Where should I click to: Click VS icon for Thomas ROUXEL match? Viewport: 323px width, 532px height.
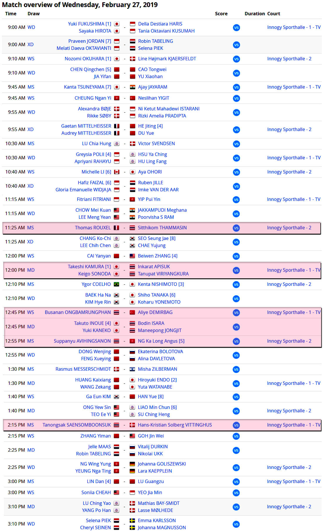point(236,228)
